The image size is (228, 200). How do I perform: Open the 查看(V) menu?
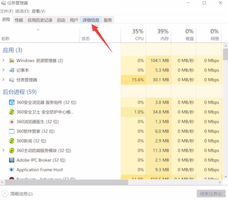click(39, 11)
